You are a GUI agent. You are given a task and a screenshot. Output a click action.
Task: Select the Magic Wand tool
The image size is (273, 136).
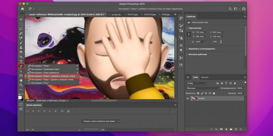click(21, 33)
